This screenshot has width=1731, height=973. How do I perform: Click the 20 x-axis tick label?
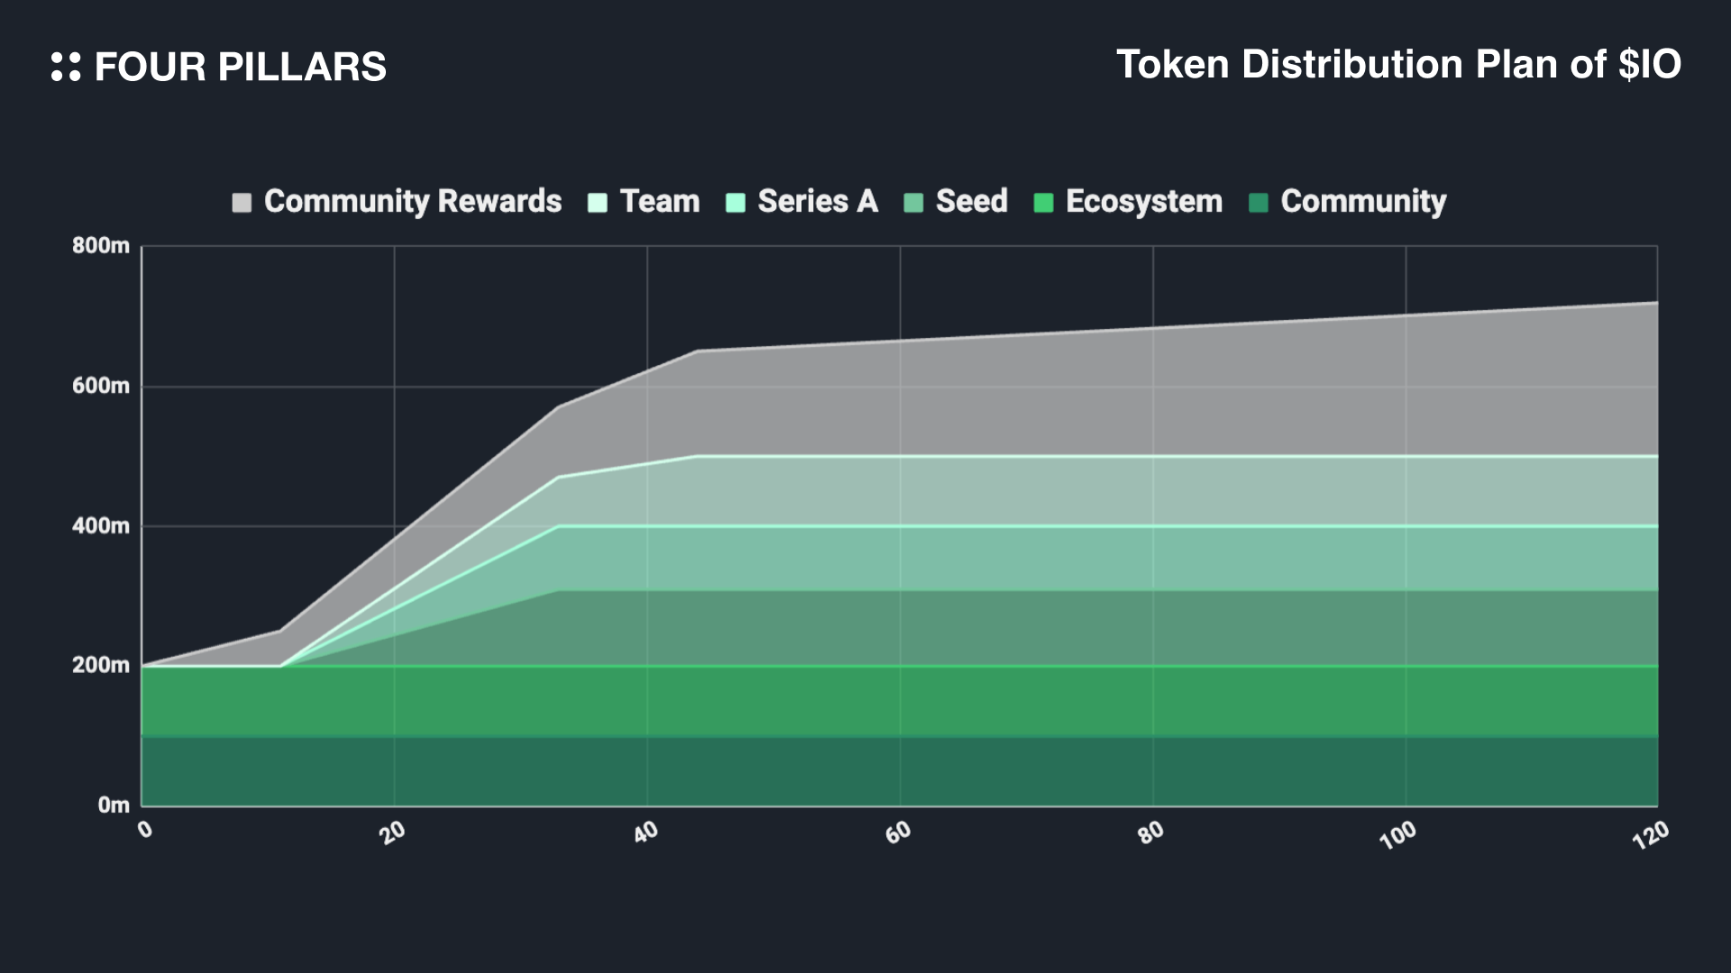click(x=393, y=832)
